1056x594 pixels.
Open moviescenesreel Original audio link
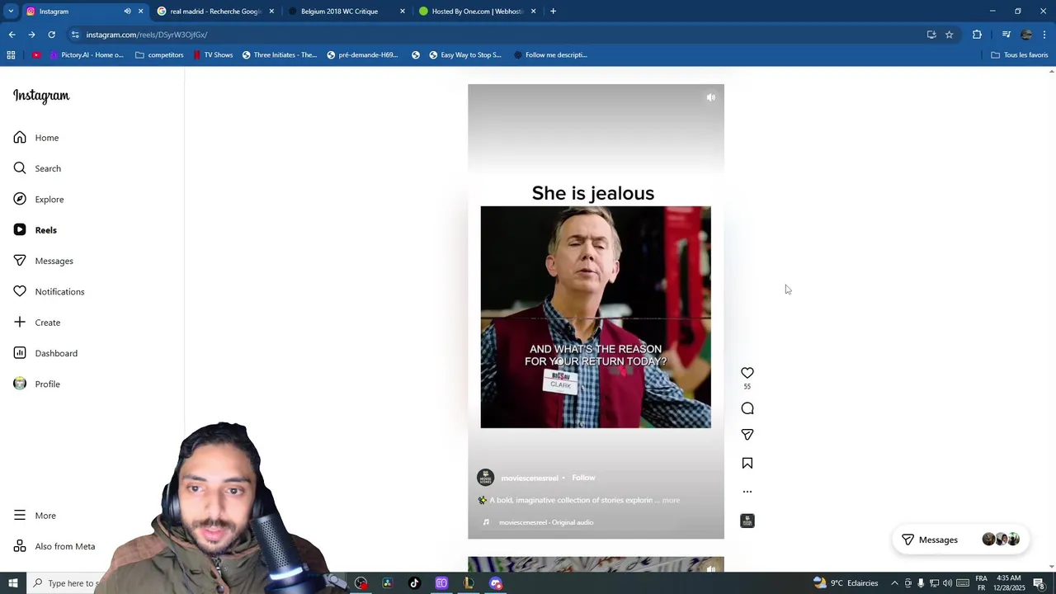coord(546,522)
